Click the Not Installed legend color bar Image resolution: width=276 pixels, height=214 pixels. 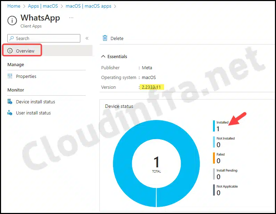(214, 142)
